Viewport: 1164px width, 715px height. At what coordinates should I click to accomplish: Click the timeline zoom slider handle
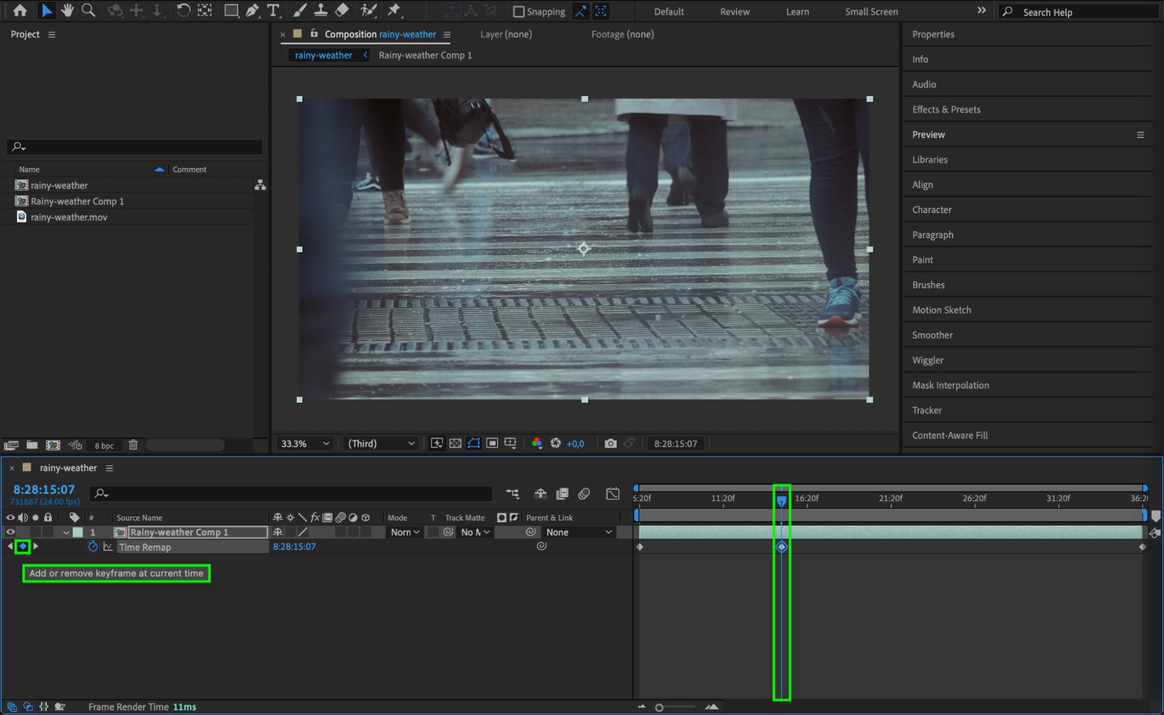click(x=659, y=707)
